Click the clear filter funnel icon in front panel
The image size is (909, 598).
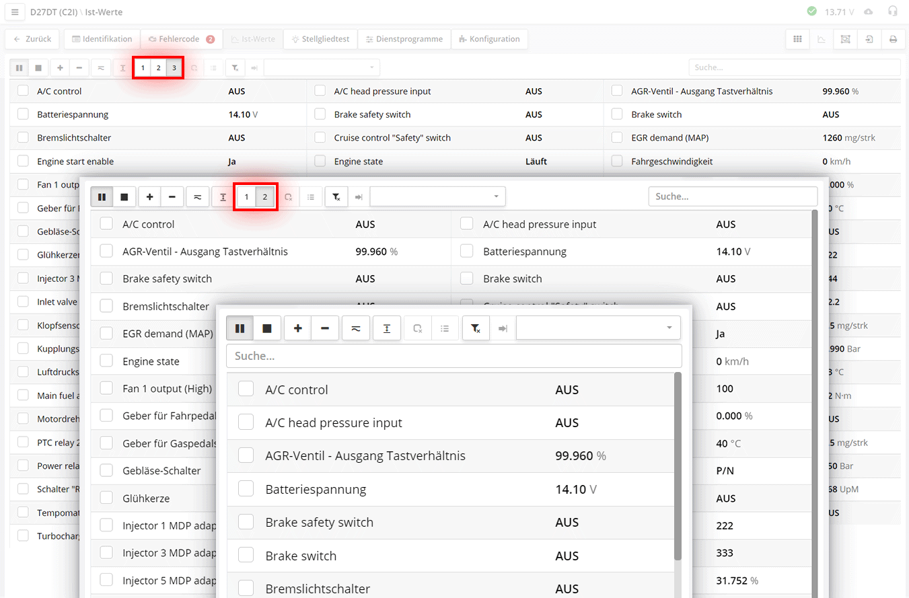[476, 328]
